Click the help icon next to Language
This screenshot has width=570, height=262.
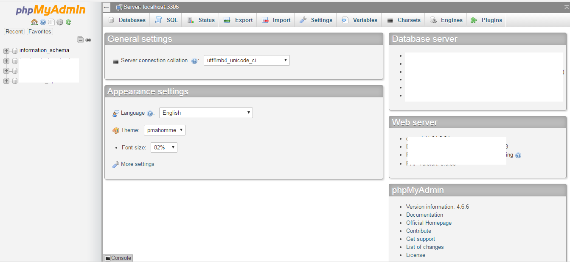(x=149, y=113)
